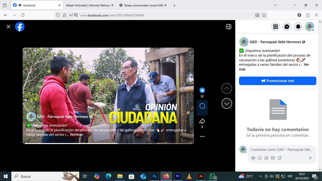The image size is (322, 181).
Task: Click the Like thumbs-up icon on reel
Action: [x=202, y=90]
